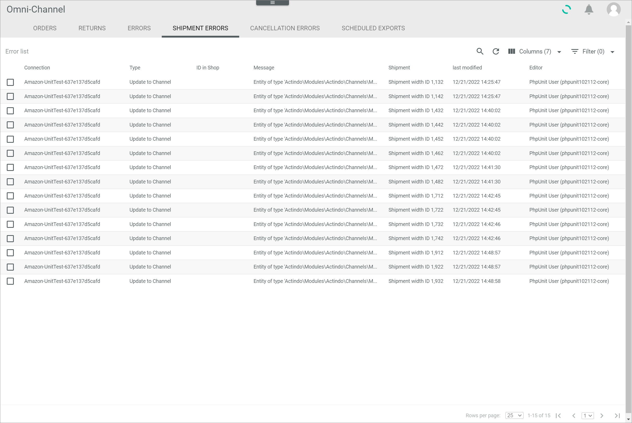The height and width of the screenshot is (423, 632).
Task: Click message cell in Shipment 1,742 row
Action: (x=315, y=239)
